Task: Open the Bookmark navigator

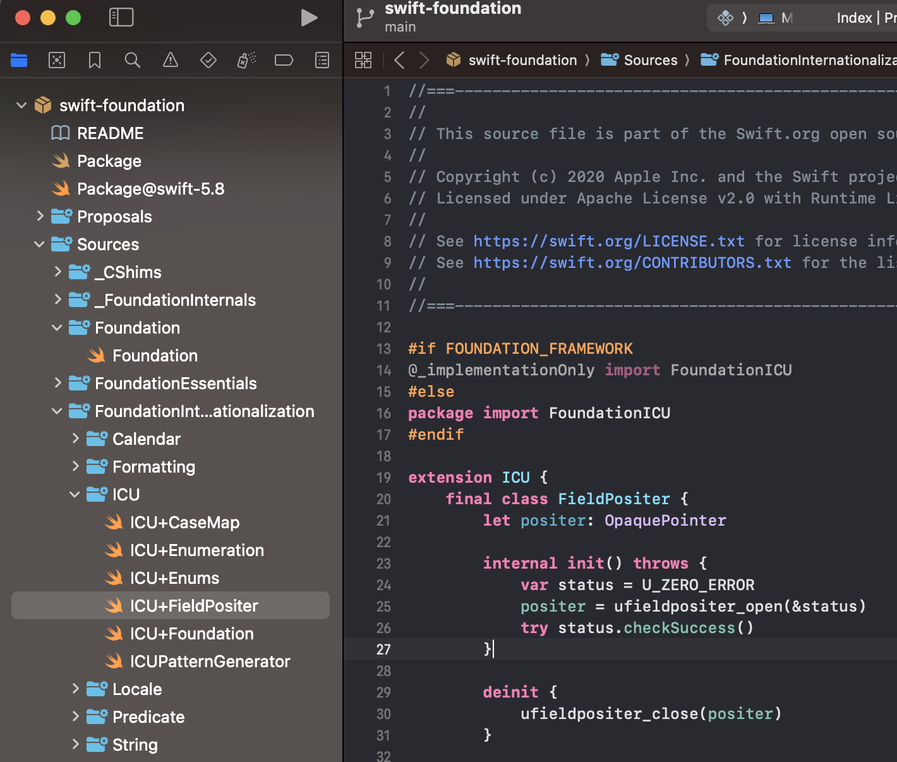Action: point(95,60)
